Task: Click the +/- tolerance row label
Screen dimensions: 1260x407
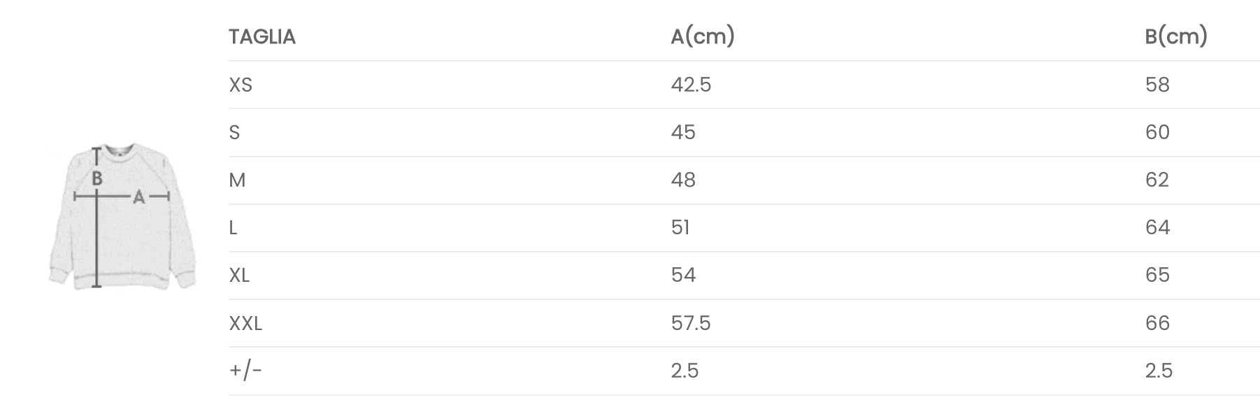Action: tap(245, 370)
